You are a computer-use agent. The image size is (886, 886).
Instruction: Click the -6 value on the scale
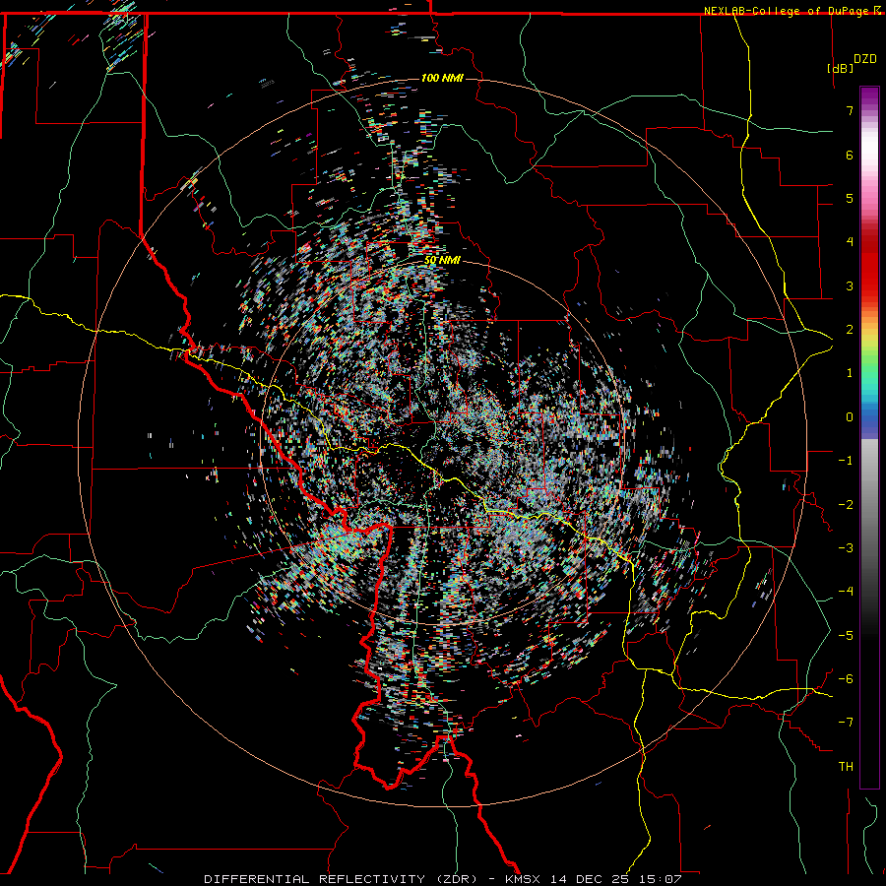tap(846, 679)
